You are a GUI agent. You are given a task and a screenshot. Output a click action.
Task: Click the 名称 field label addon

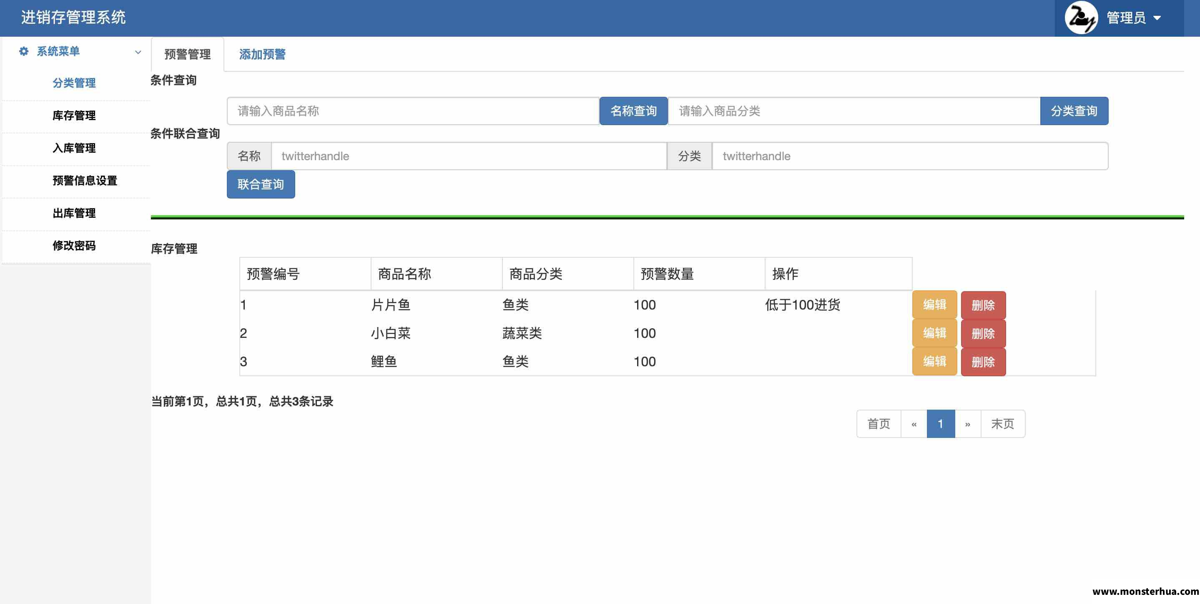coord(249,156)
